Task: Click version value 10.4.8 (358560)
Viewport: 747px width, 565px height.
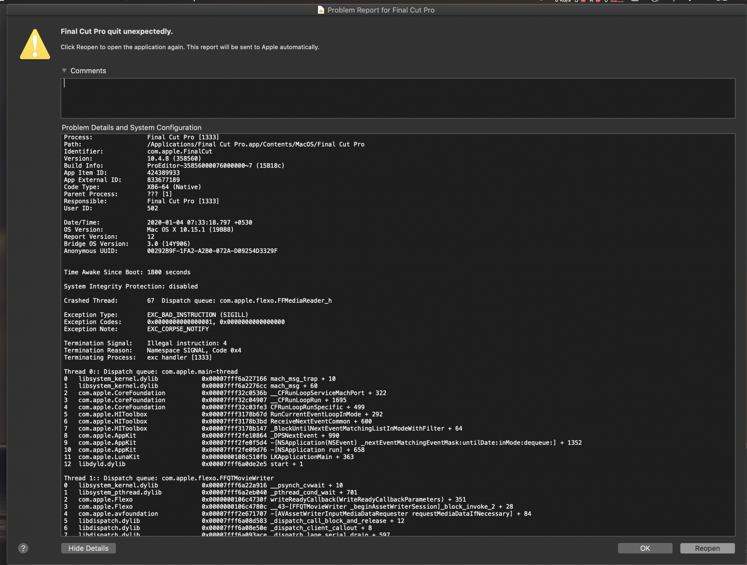Action: coord(174,159)
